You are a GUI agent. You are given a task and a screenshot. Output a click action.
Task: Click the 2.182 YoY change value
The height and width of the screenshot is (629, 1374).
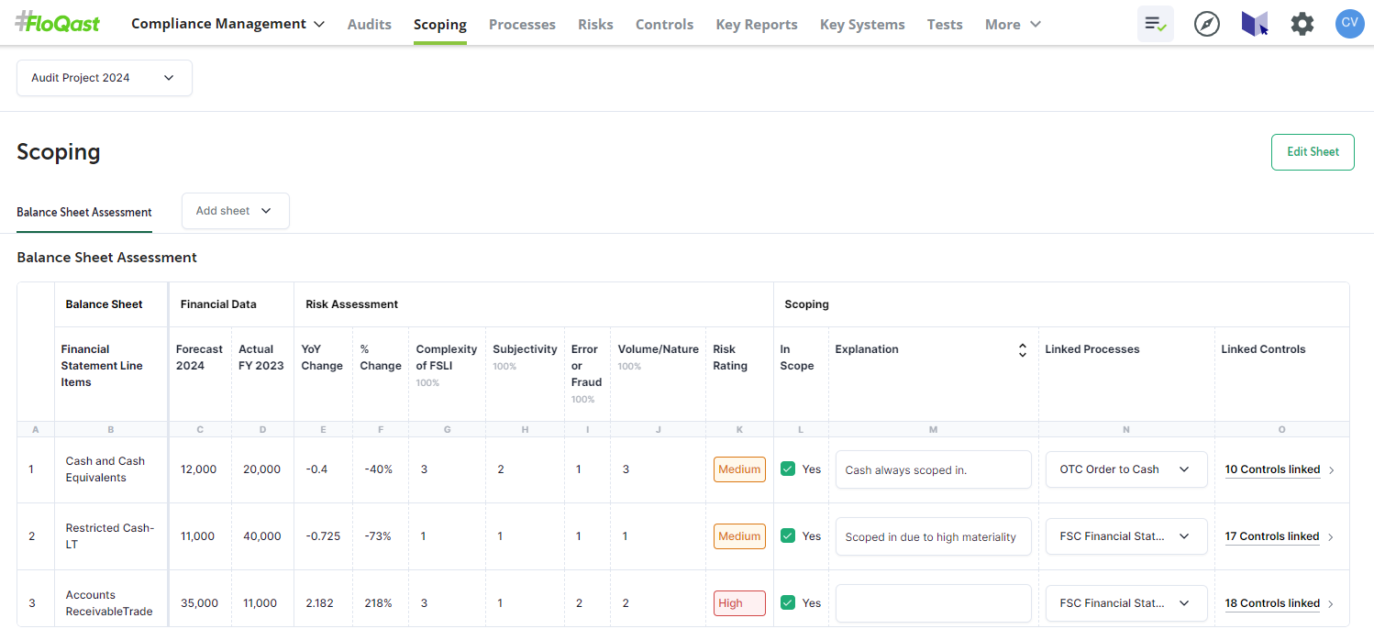(320, 603)
